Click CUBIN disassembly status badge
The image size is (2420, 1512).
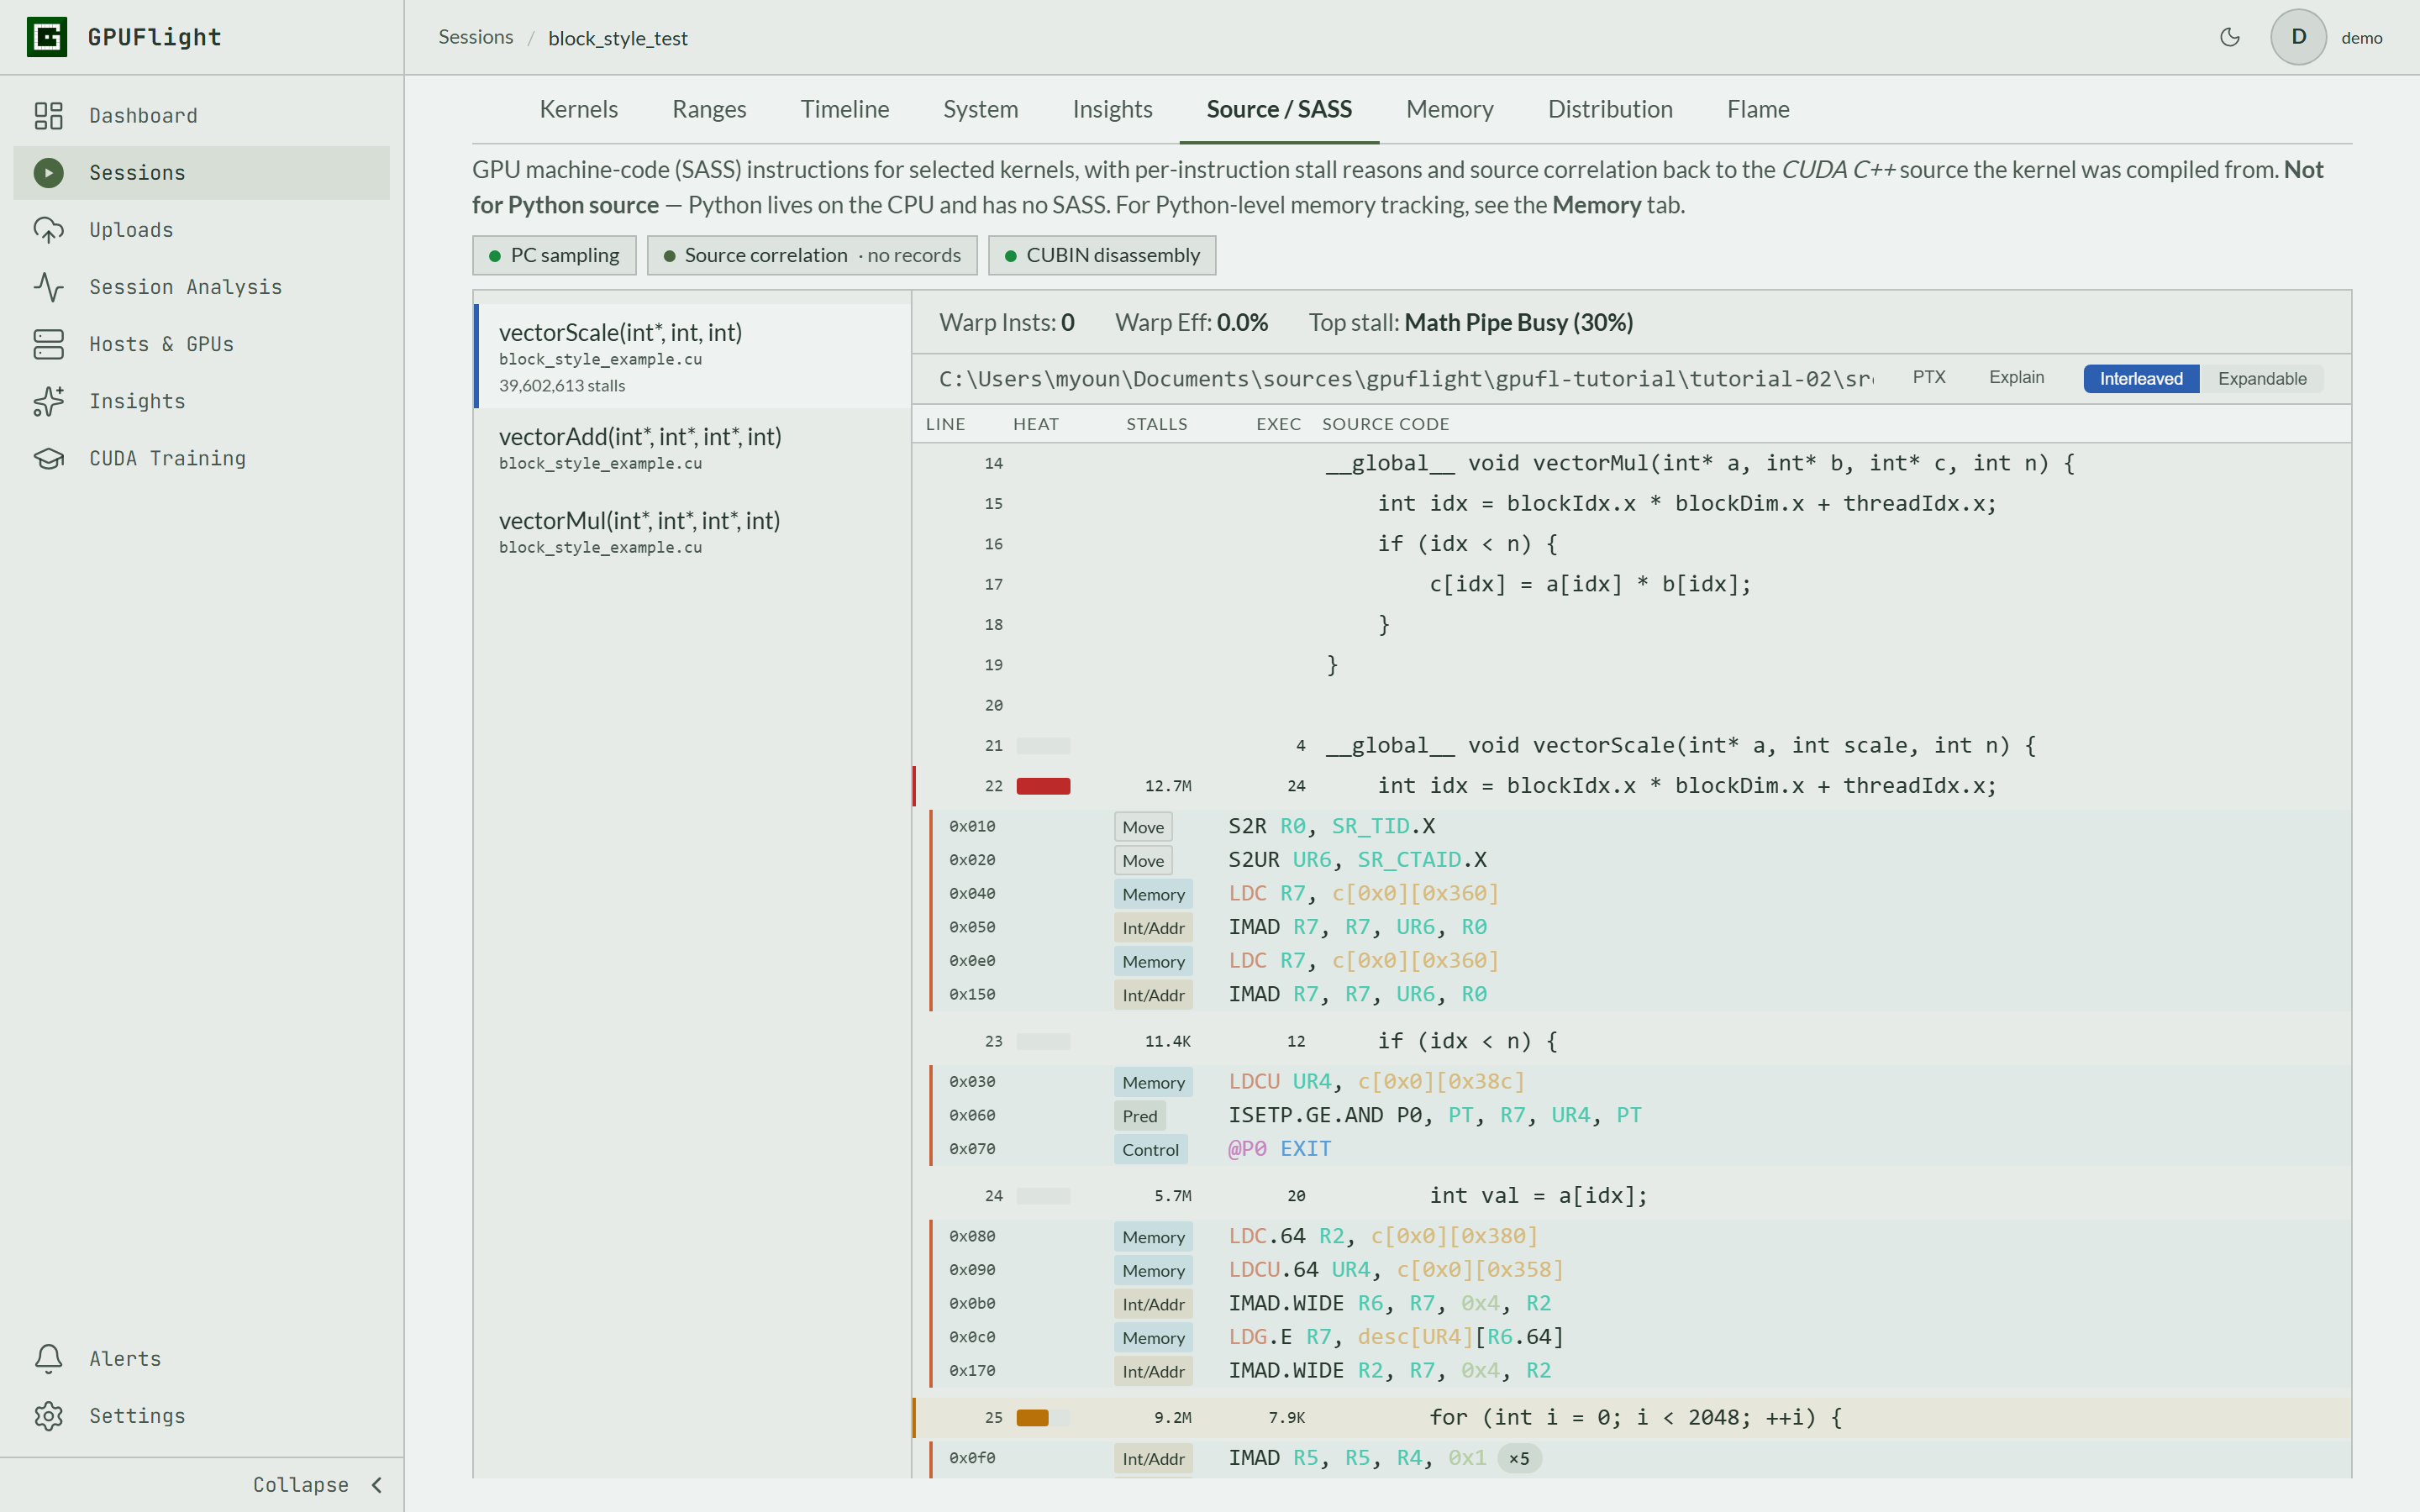point(1101,255)
